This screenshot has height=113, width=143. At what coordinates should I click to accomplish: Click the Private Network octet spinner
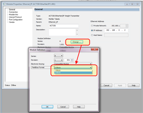point(127,26)
